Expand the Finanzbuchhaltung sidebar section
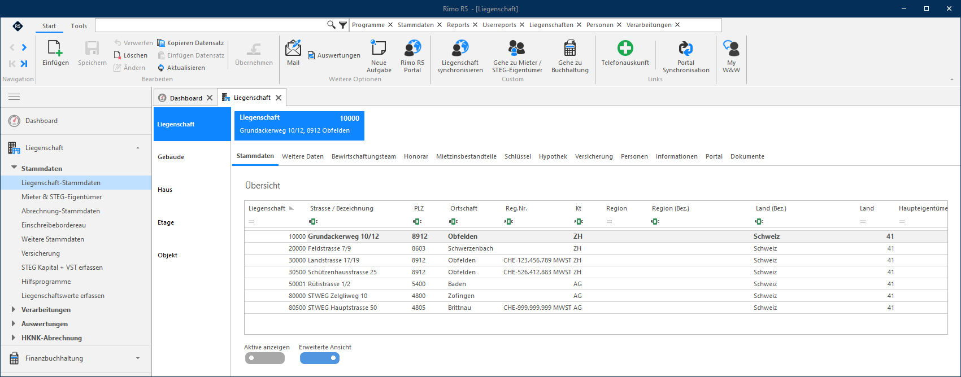Screen dimensions: 961x377 click(138, 358)
